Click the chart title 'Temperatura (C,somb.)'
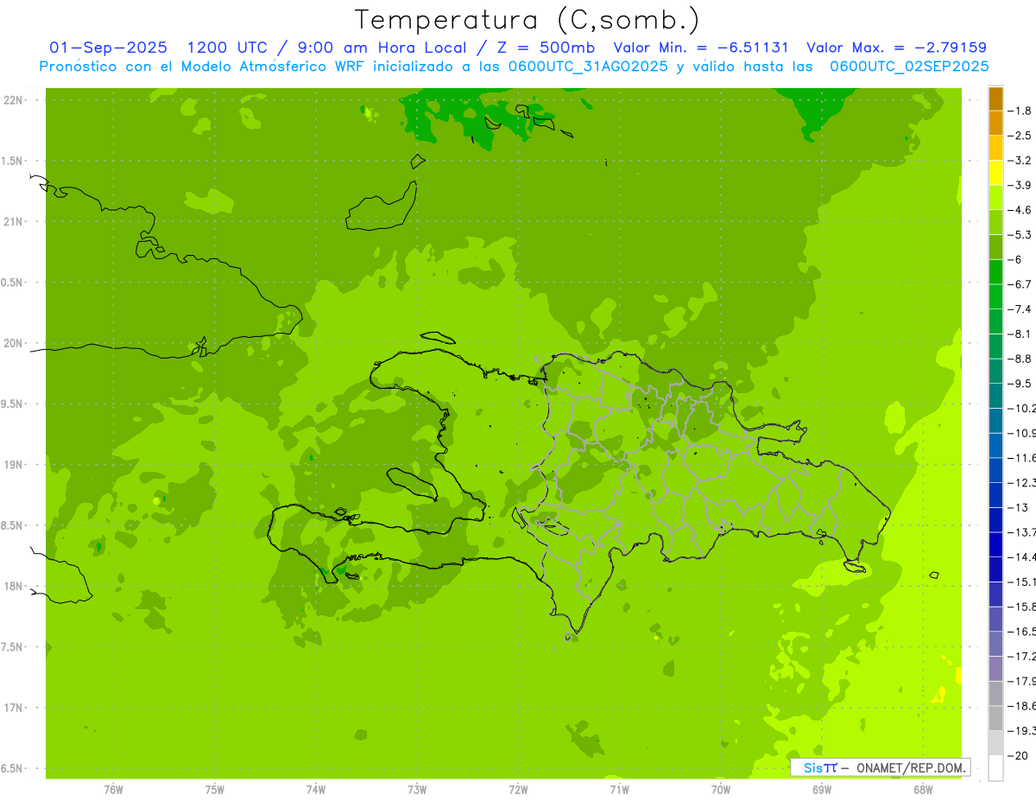The width and height of the screenshot is (1036, 801). point(527,20)
